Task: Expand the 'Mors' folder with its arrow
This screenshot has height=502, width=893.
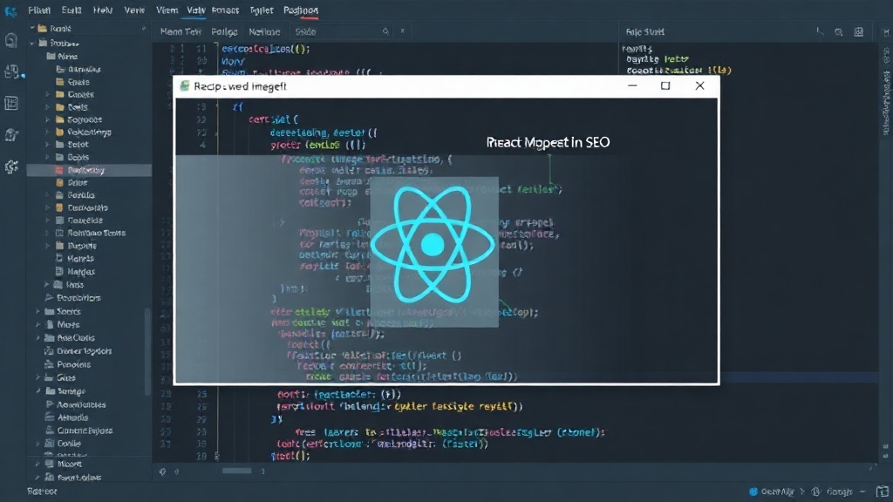Action: (38, 324)
